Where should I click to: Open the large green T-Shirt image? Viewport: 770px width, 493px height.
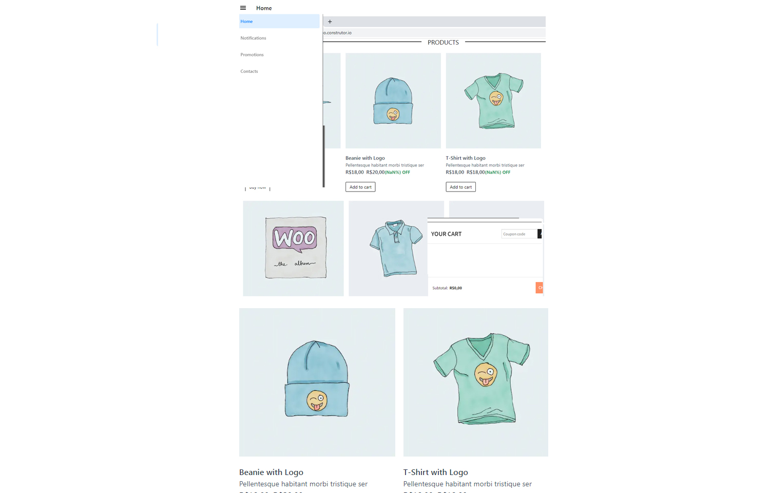[476, 382]
